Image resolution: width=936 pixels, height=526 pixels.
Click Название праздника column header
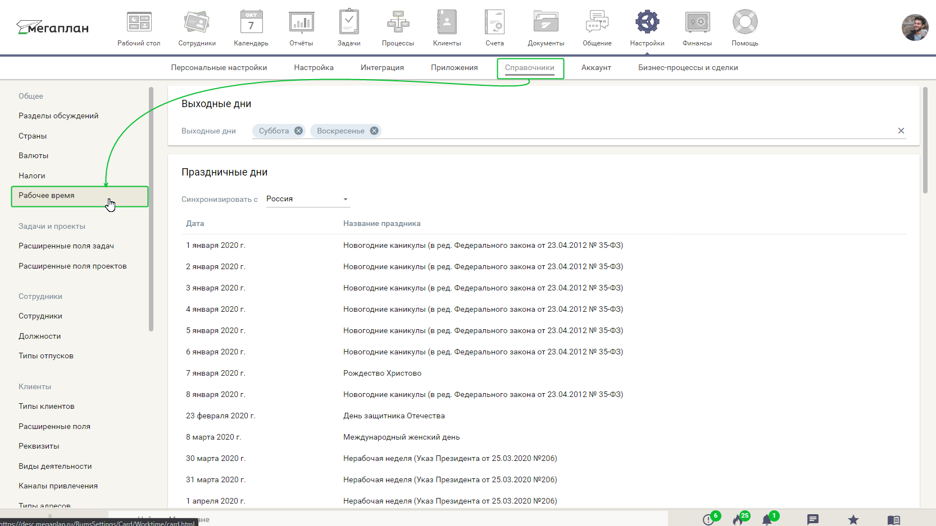coord(382,224)
